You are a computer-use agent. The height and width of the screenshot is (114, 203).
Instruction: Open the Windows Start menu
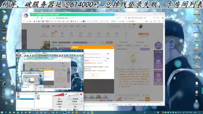2,112
